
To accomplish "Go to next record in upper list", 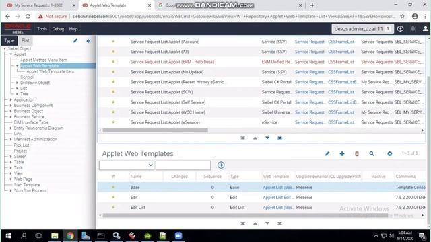I will [x=267, y=138].
